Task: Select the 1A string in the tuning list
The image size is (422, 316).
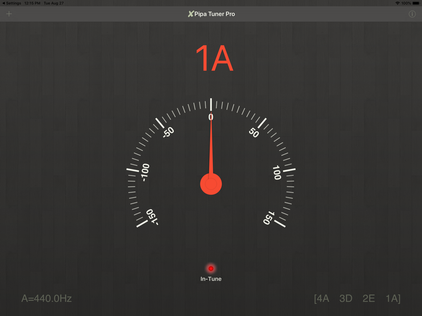Action: point(392,299)
